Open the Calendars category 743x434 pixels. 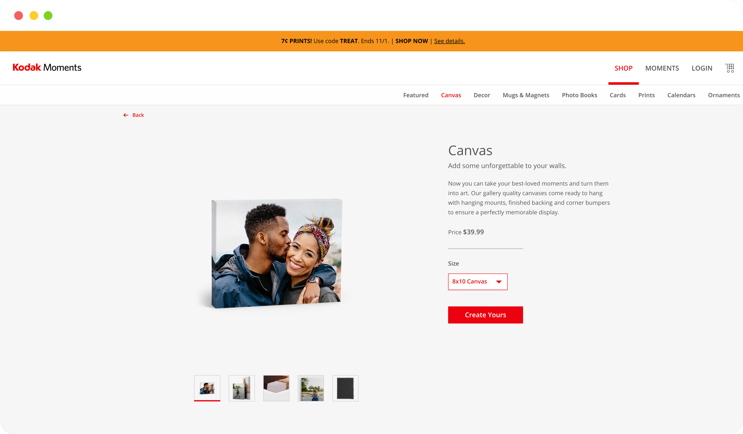(681, 95)
